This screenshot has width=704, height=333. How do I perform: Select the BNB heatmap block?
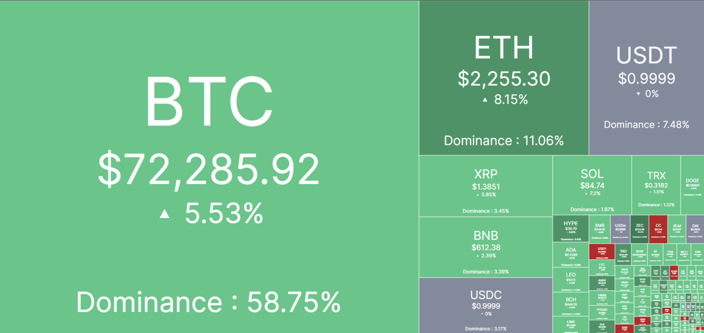pos(485,247)
